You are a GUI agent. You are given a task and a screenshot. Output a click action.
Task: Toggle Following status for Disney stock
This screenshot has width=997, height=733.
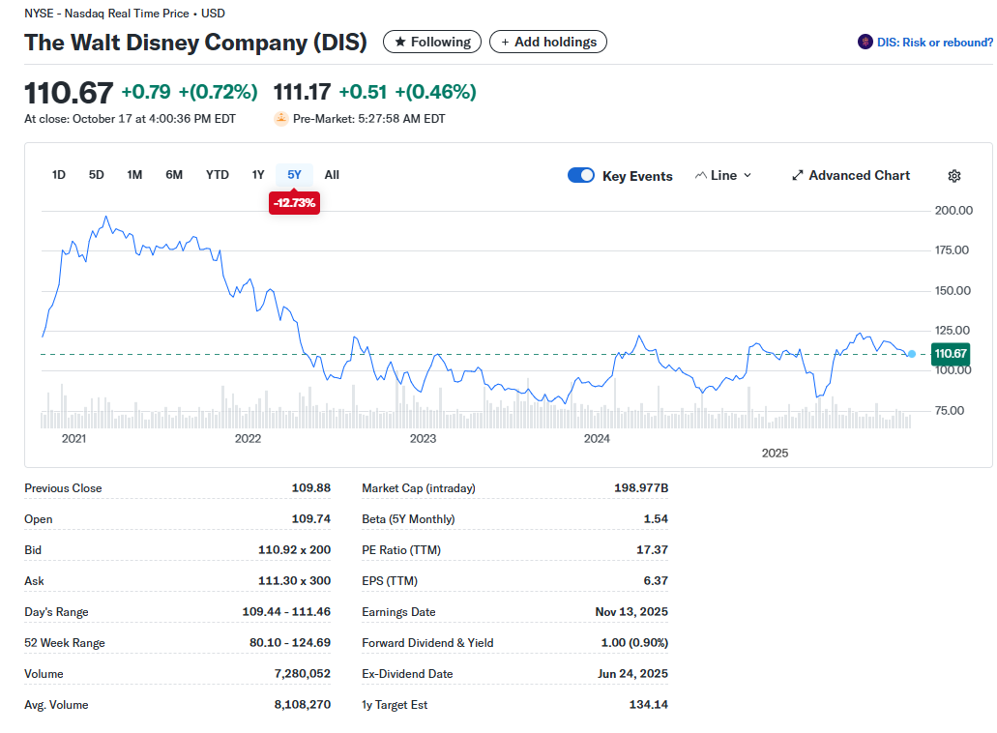pyautogui.click(x=431, y=42)
